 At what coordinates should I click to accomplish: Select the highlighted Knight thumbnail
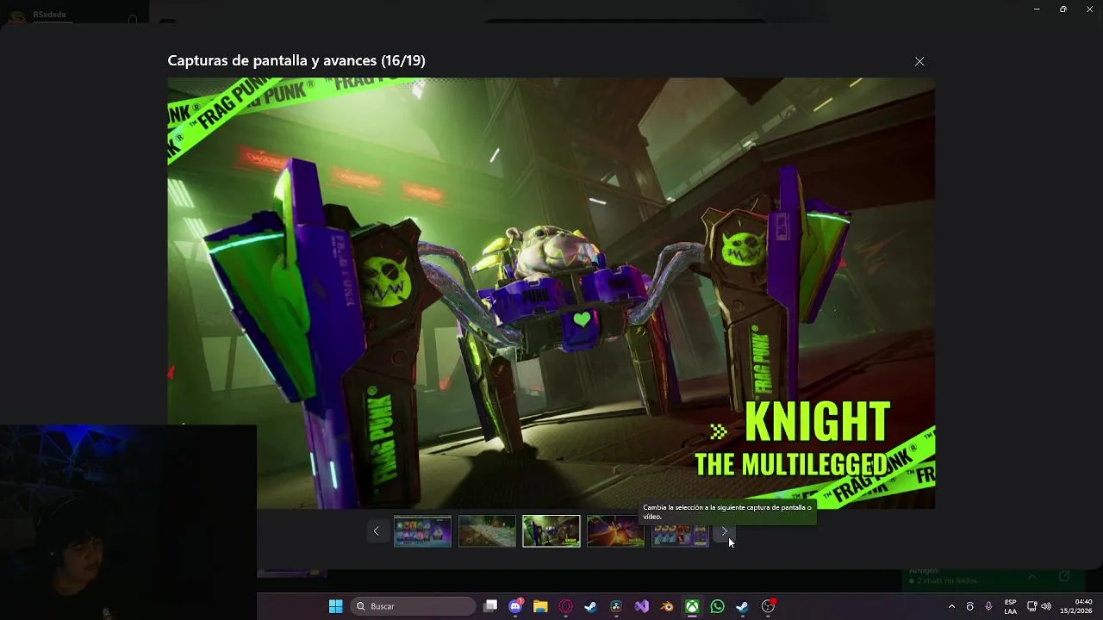coord(551,531)
